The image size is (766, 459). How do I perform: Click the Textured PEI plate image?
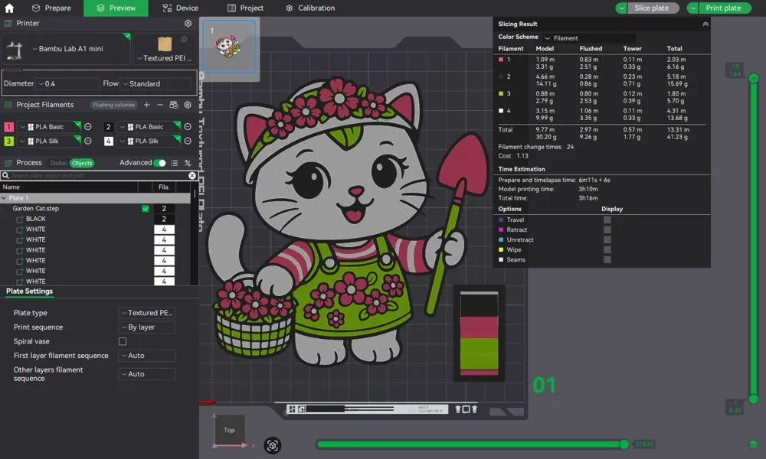(165, 44)
